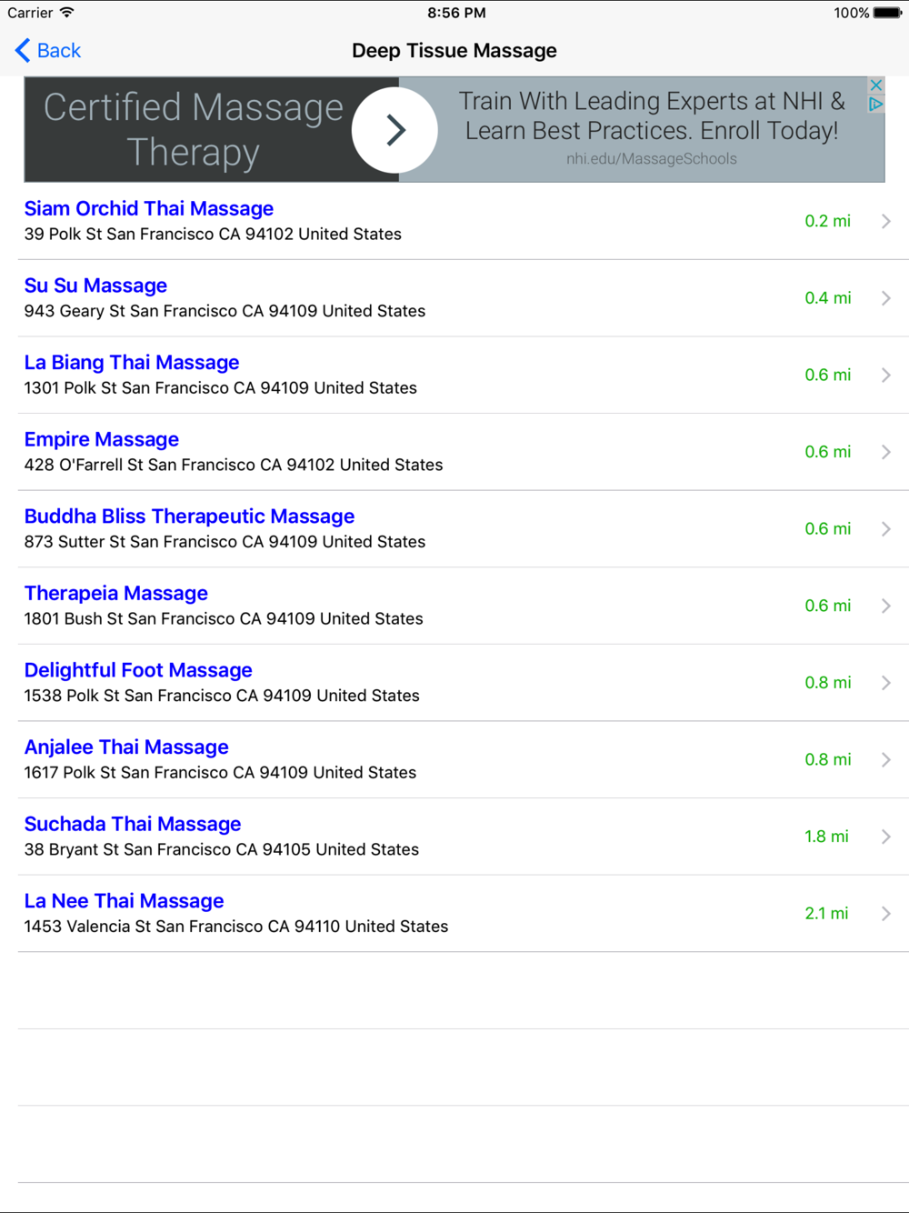Select address 1538 Polk St San Francisco
This screenshot has width=909, height=1213.
pyautogui.click(x=222, y=696)
